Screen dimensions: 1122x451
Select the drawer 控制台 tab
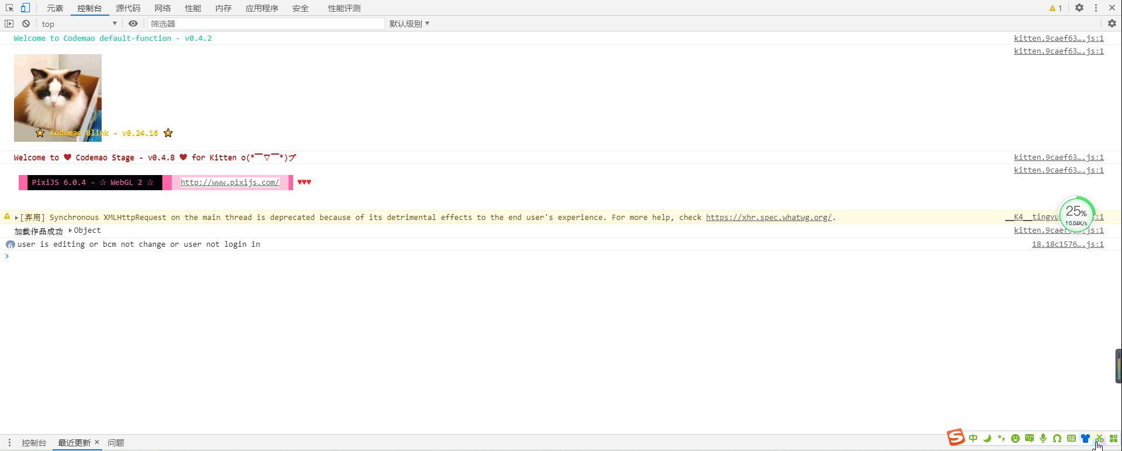(34, 443)
